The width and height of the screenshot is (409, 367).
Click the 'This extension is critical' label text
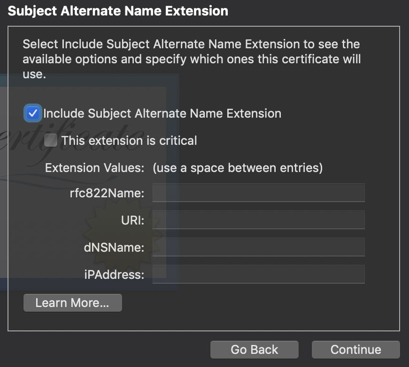pos(129,140)
